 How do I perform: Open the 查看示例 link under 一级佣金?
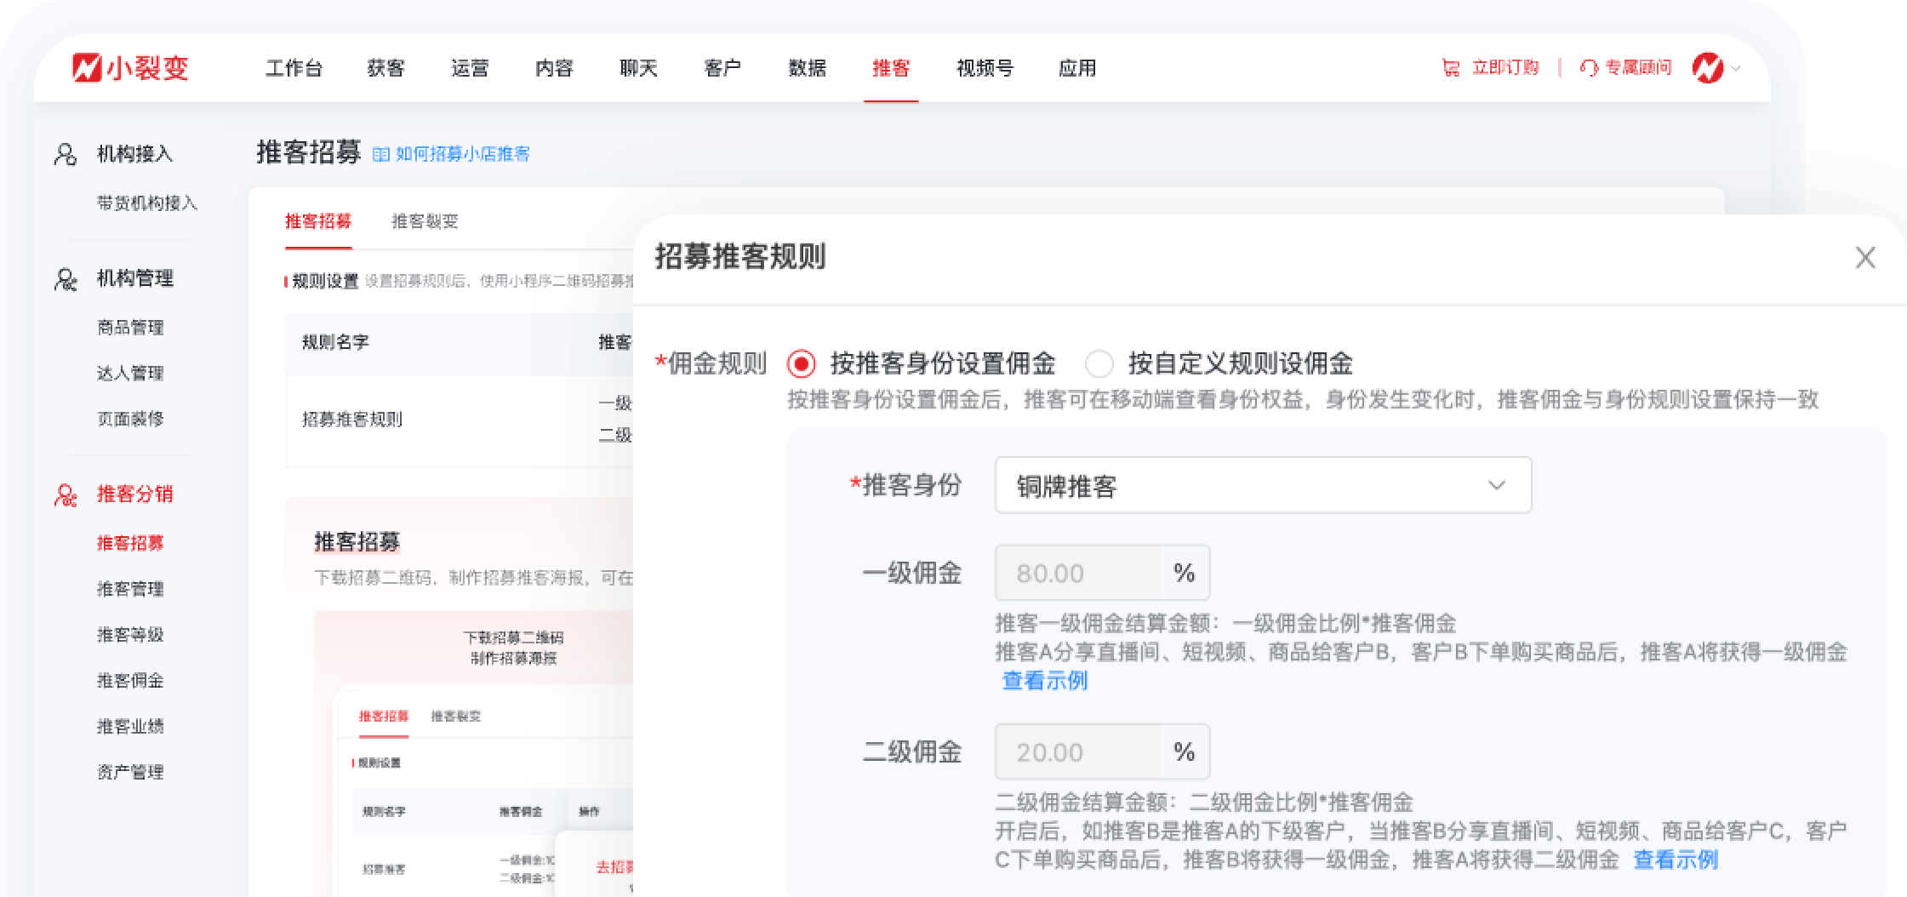click(x=1045, y=682)
